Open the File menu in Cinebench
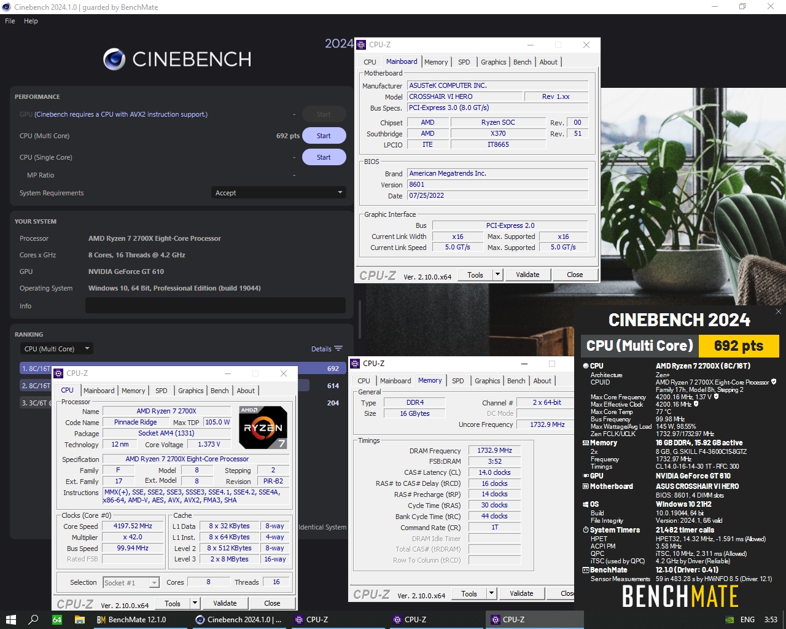 tap(10, 21)
